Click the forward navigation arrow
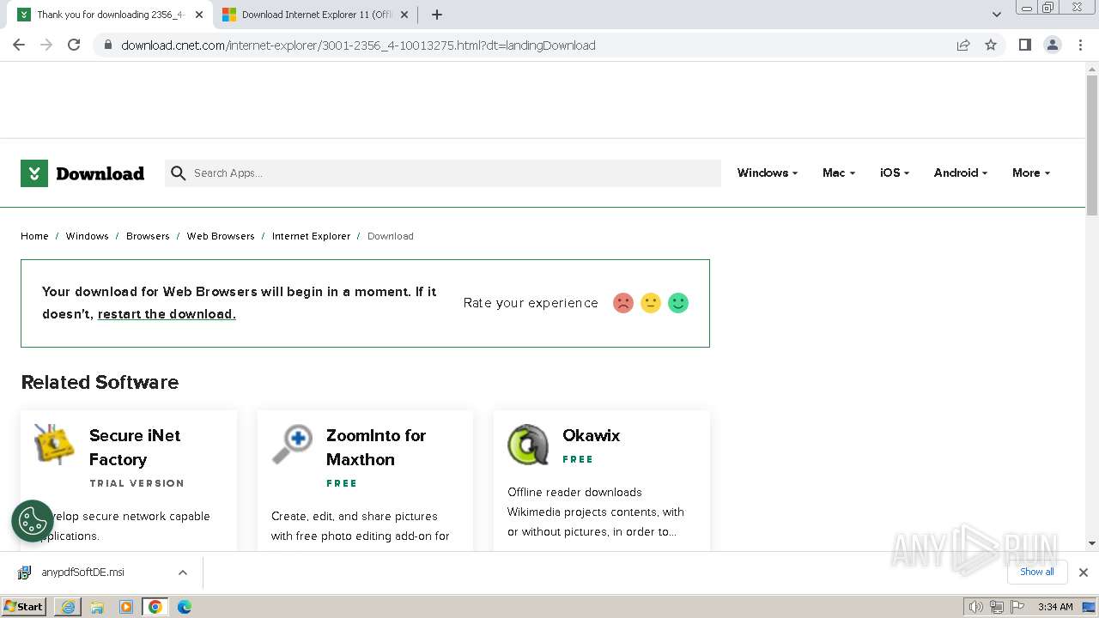1099x618 pixels. click(46, 45)
